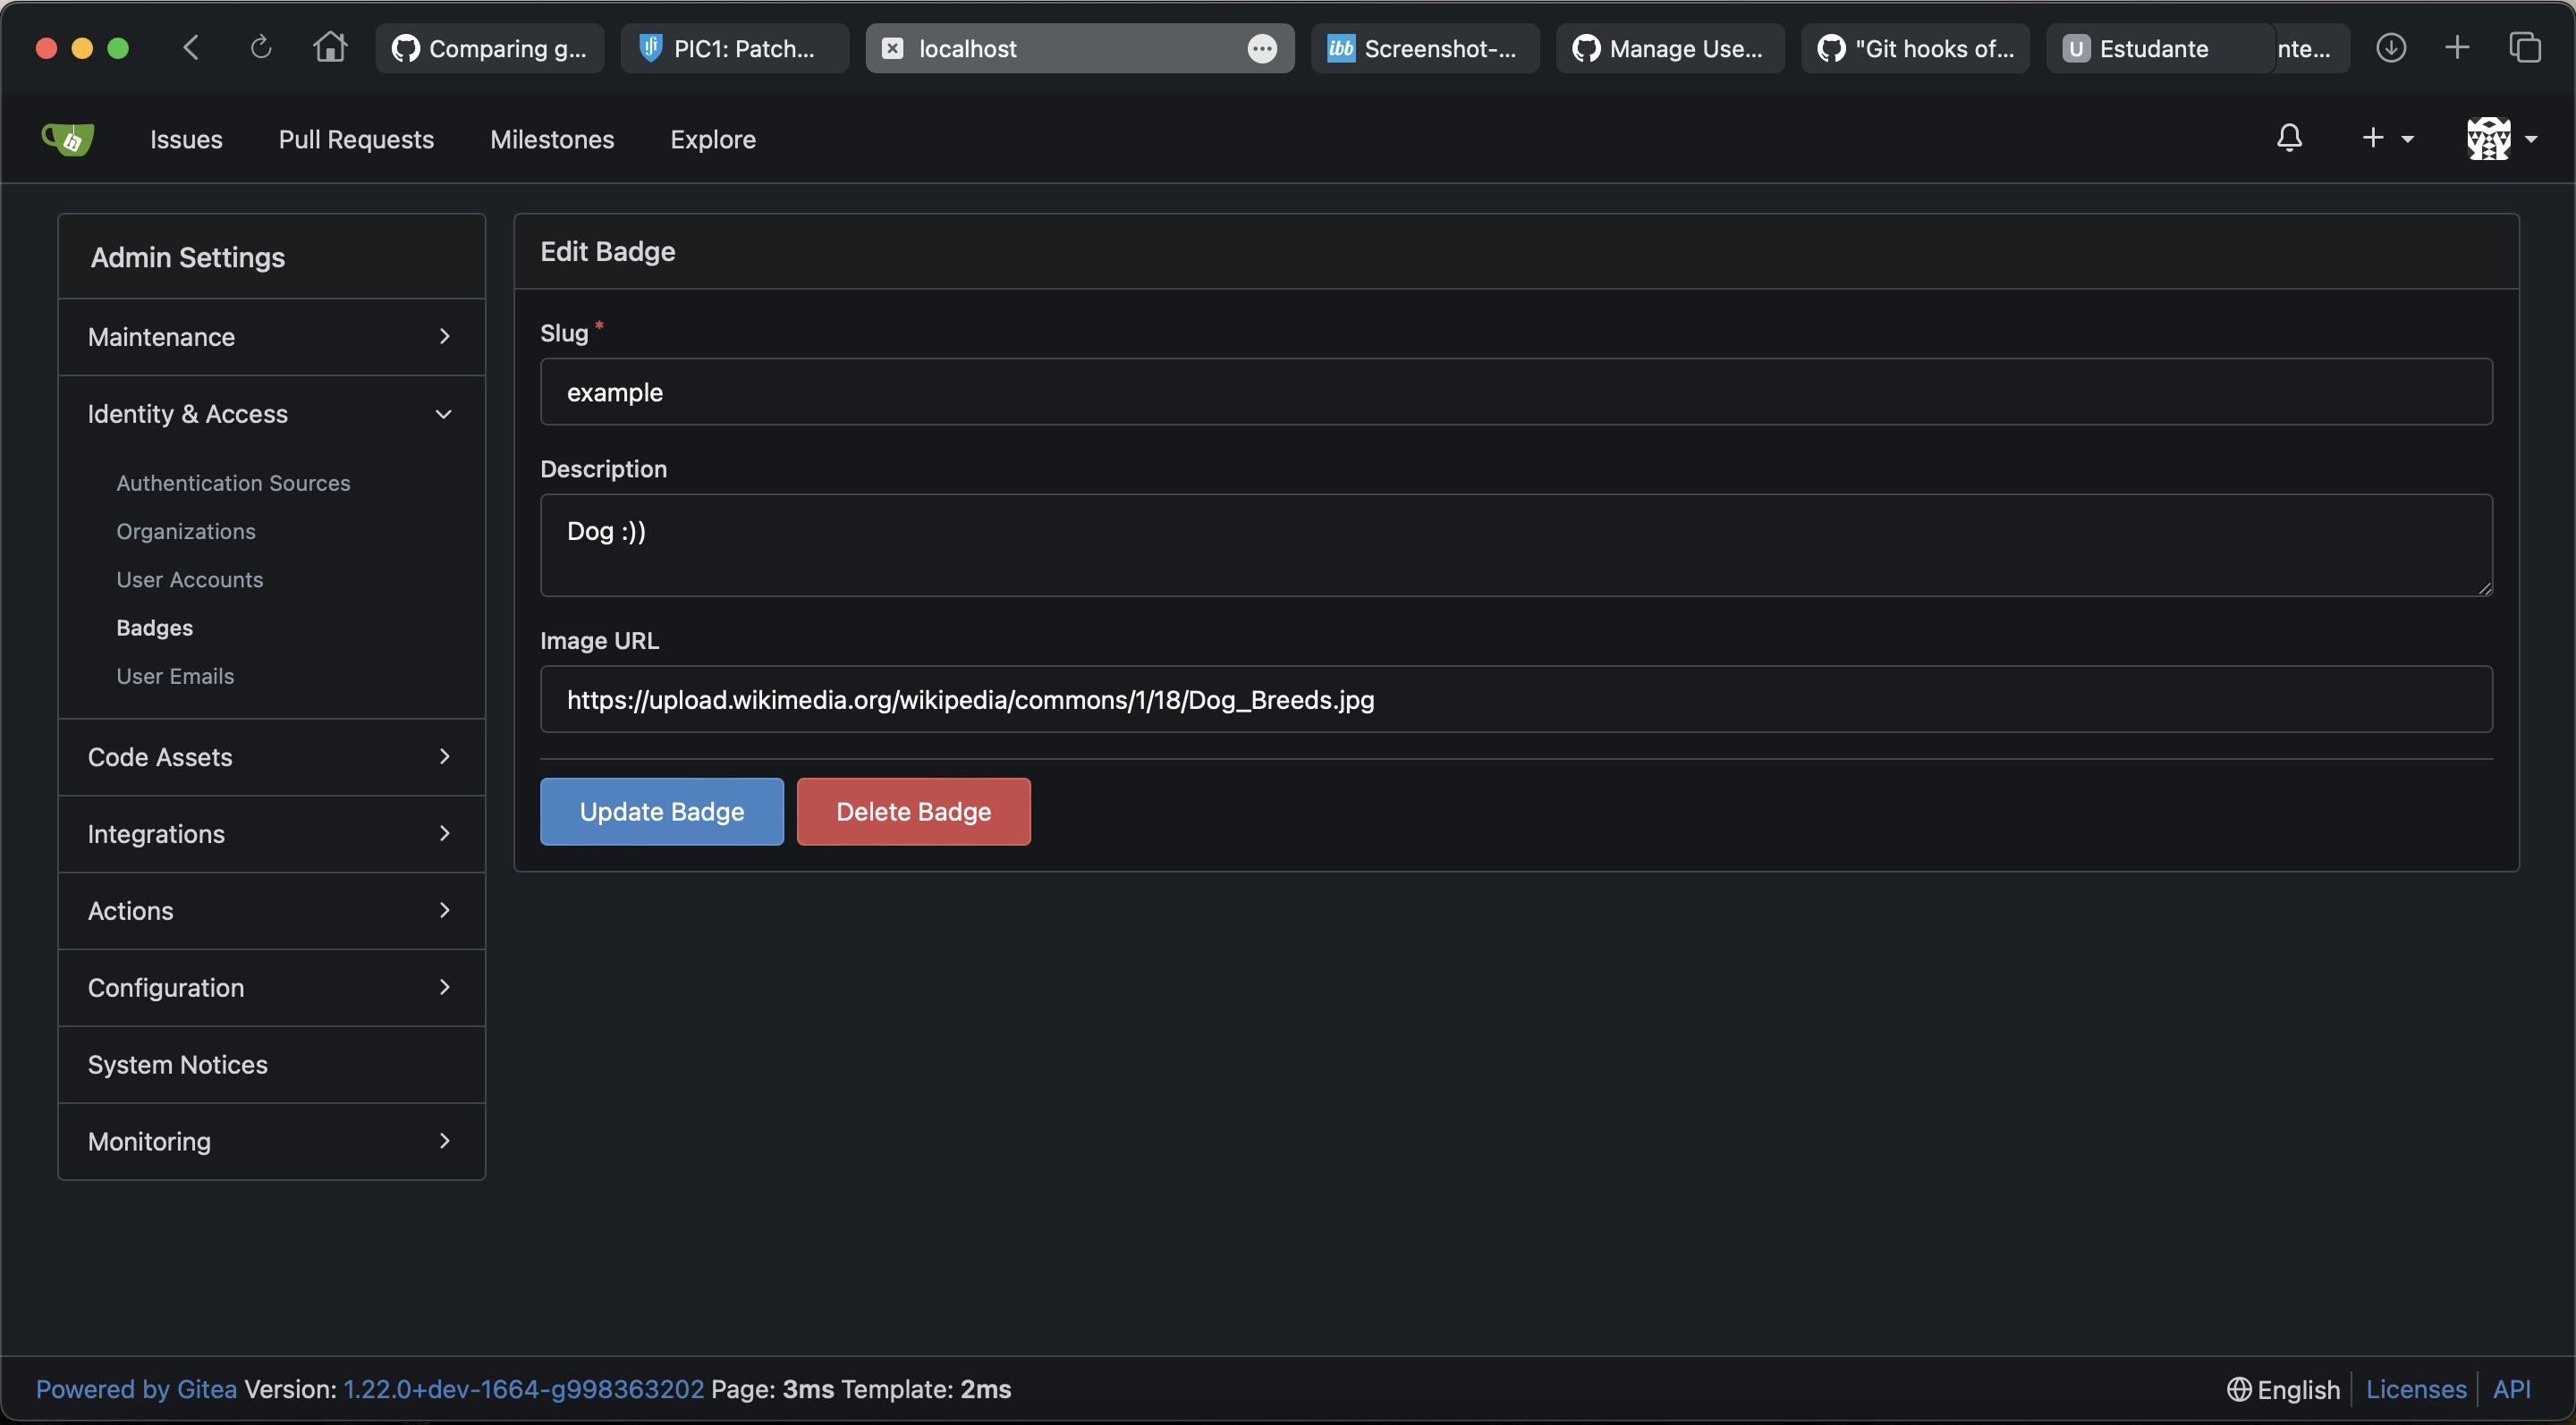Click into the Image URL field
Image resolution: width=2576 pixels, height=1425 pixels.
coord(1515,699)
